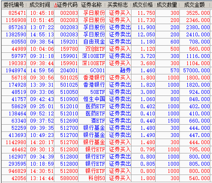Select 深100ETF sell row 59797
Image resolution: width=212 pixels, height=183 pixels.
pyautogui.click(x=106, y=56)
